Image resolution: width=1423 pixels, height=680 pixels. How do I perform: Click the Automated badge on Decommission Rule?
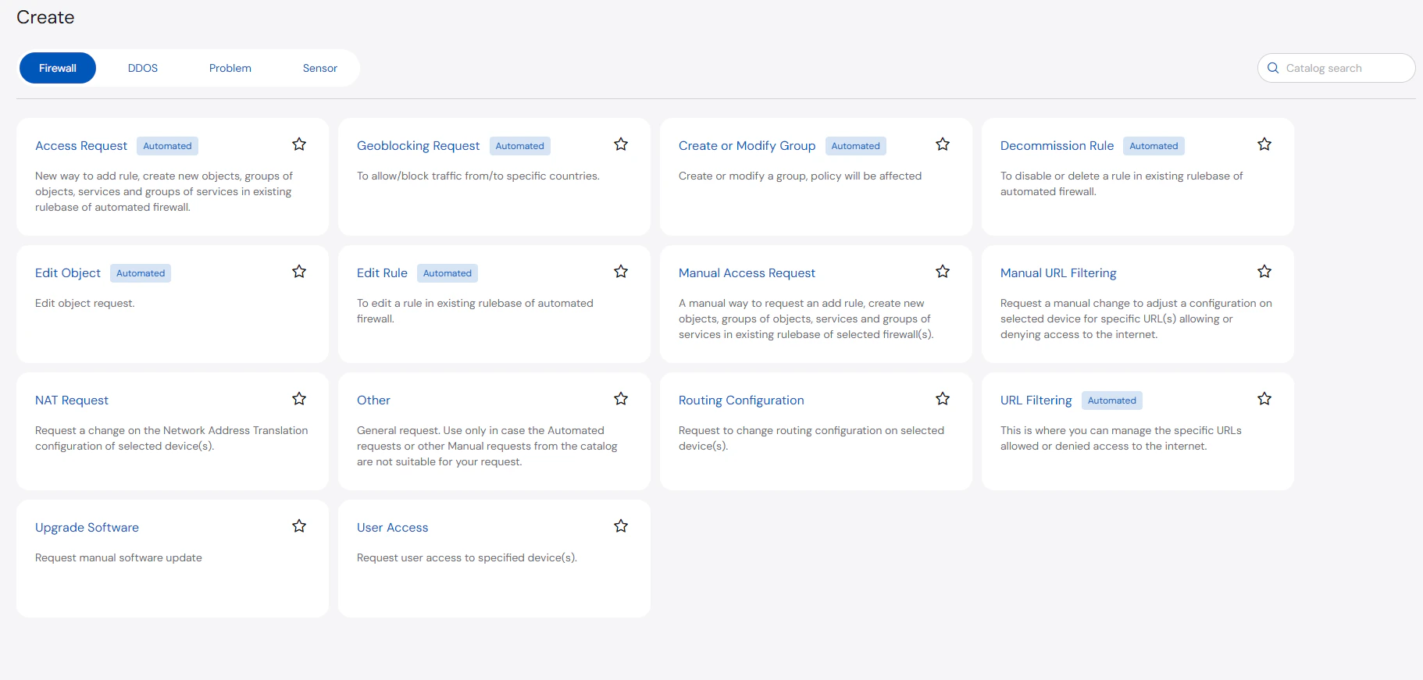[x=1154, y=146]
